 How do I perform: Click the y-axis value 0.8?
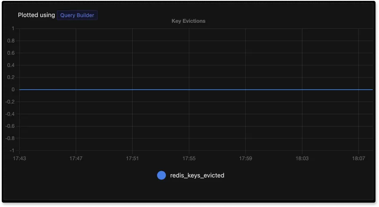11,41
